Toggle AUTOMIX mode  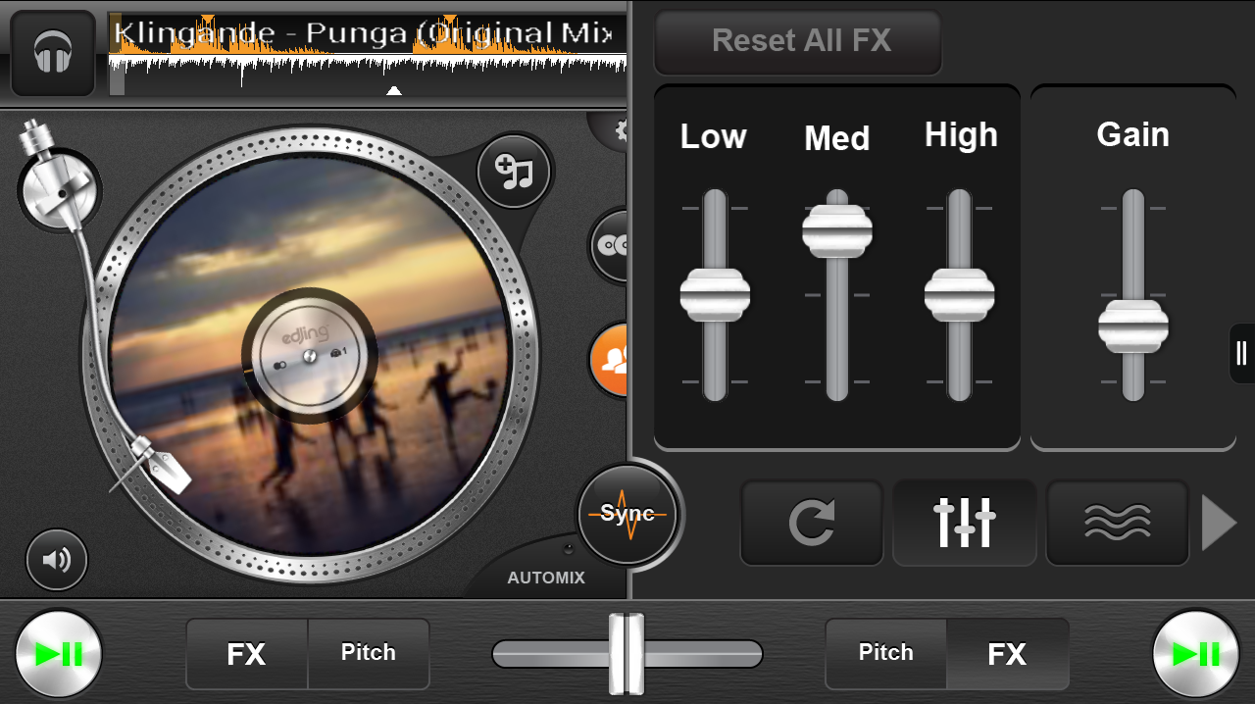pyautogui.click(x=546, y=578)
